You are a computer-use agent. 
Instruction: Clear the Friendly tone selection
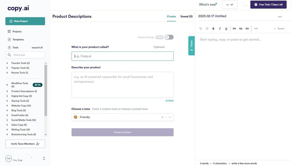[163, 117]
